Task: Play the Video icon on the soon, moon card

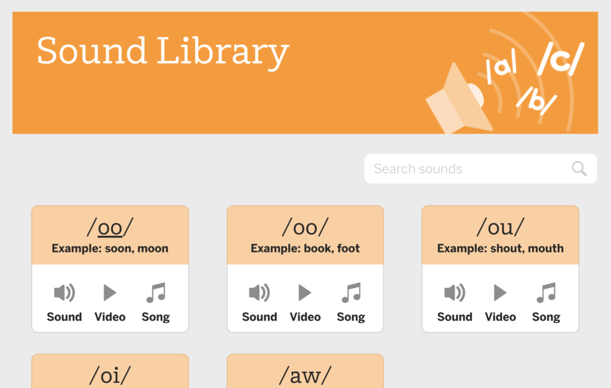Action: click(110, 293)
